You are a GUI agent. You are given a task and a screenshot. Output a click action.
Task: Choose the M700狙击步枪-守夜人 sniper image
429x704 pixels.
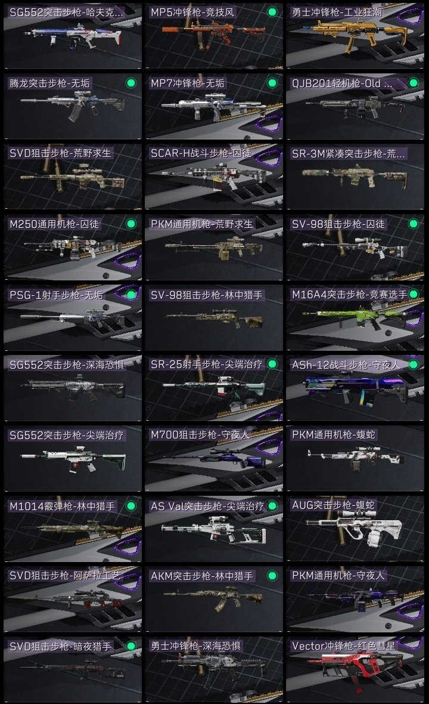click(214, 458)
